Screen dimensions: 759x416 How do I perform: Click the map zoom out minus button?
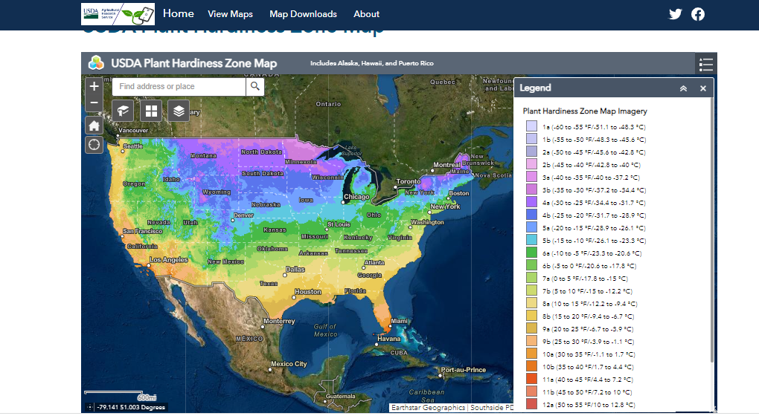point(94,103)
